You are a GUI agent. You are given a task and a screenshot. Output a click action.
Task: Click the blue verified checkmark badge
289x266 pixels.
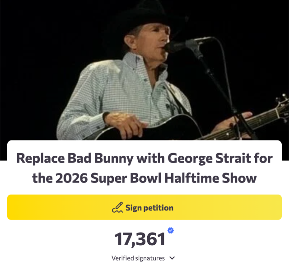(x=171, y=230)
